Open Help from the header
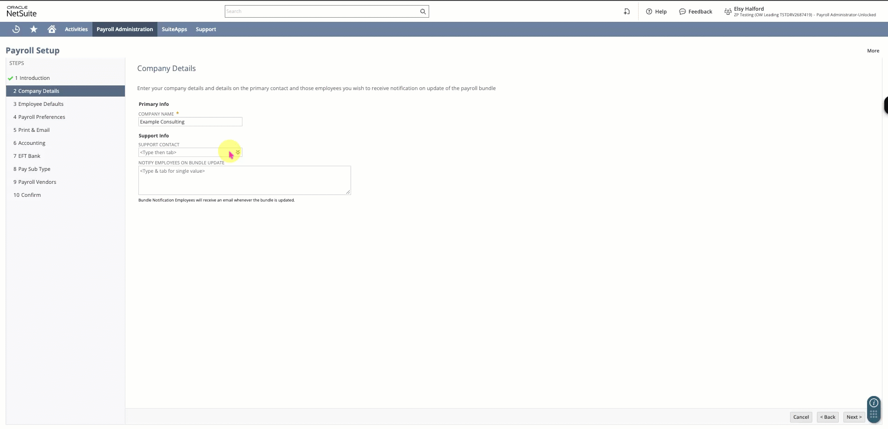Image resolution: width=888 pixels, height=429 pixels. (x=656, y=12)
